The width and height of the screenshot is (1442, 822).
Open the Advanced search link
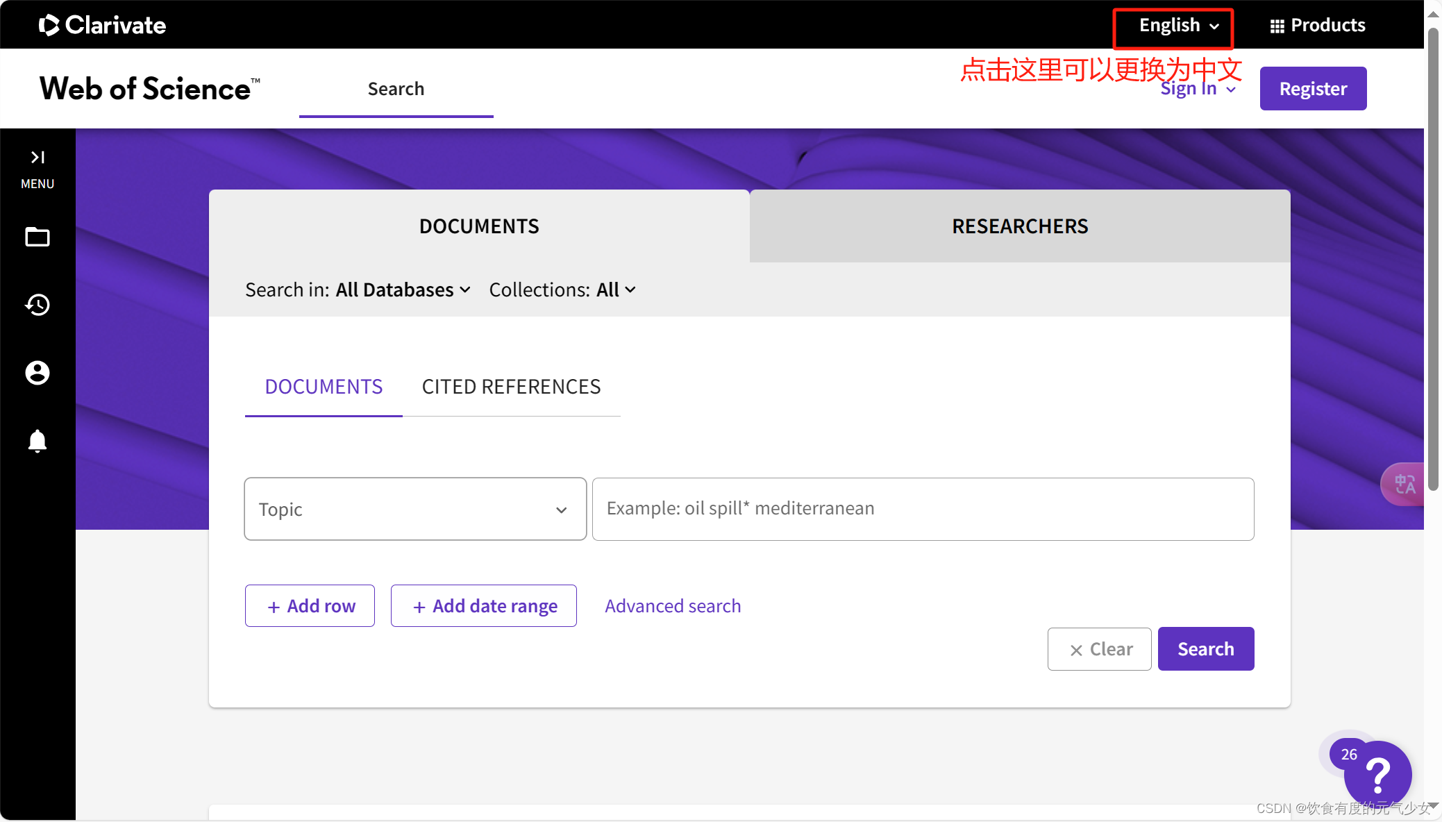pos(673,606)
